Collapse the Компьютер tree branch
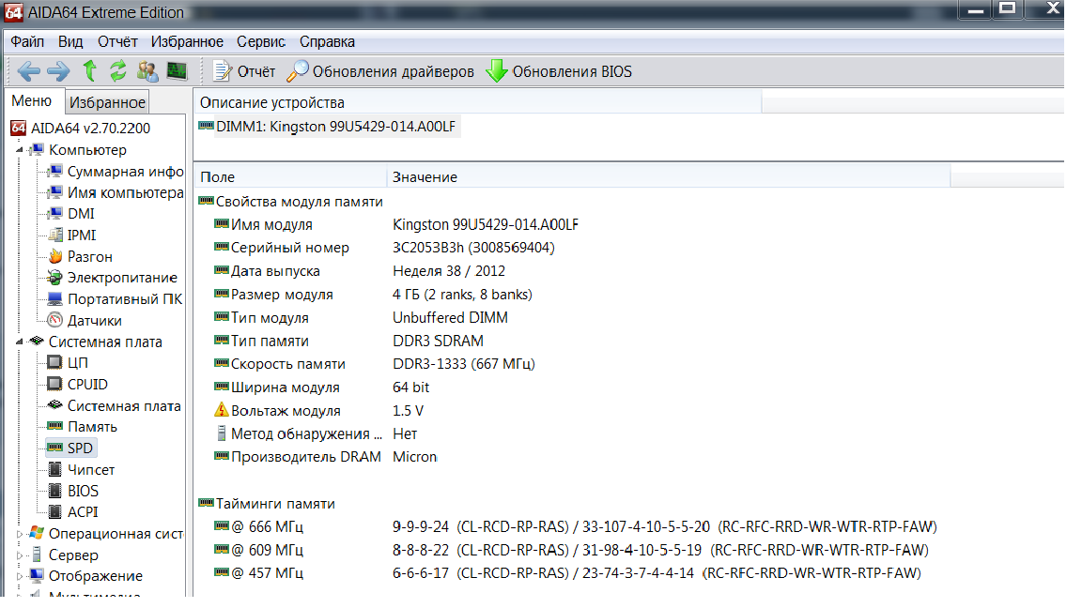This screenshot has height=608, width=1082. point(20,149)
